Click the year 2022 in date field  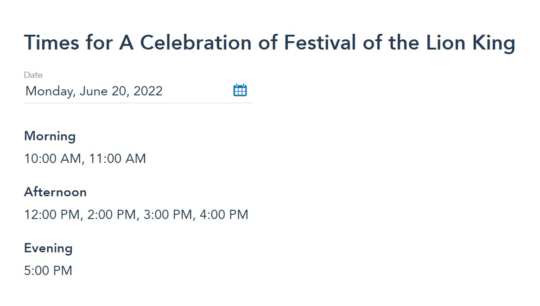[x=148, y=91]
